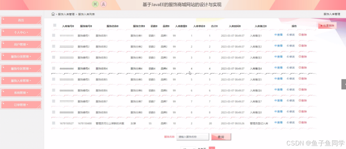View the record 5555555555
The width and height of the screenshot is (346, 149).
tap(278, 79)
